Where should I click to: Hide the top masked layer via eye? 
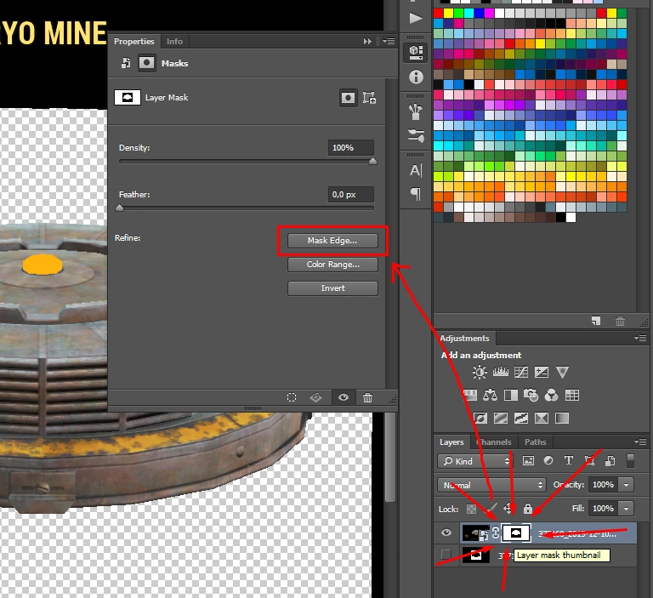pos(446,533)
